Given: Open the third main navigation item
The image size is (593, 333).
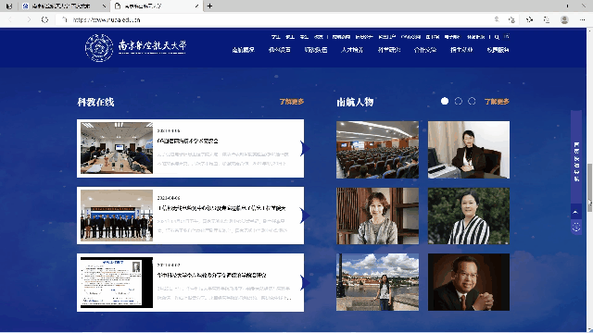Looking at the screenshot, I should [x=316, y=50].
